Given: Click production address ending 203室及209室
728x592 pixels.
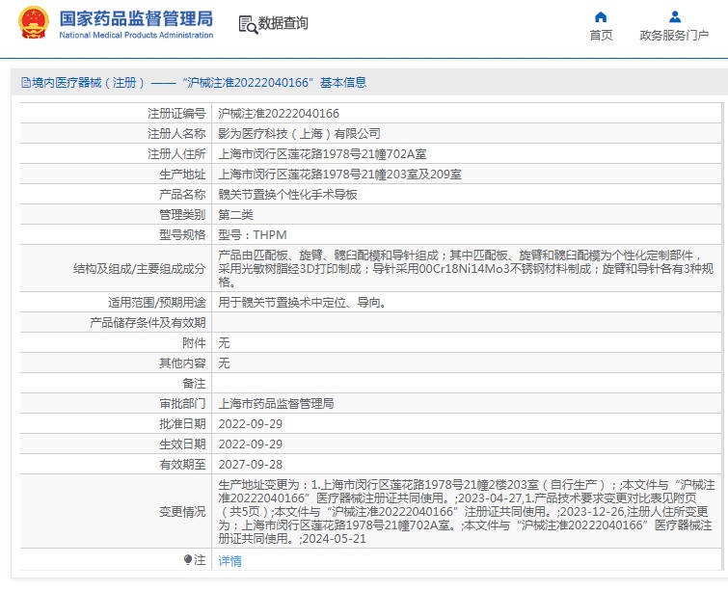Looking at the screenshot, I should [x=339, y=175].
